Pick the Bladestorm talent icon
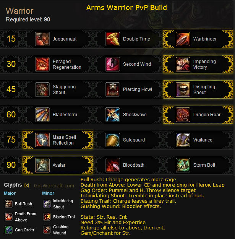 (x=42, y=115)
